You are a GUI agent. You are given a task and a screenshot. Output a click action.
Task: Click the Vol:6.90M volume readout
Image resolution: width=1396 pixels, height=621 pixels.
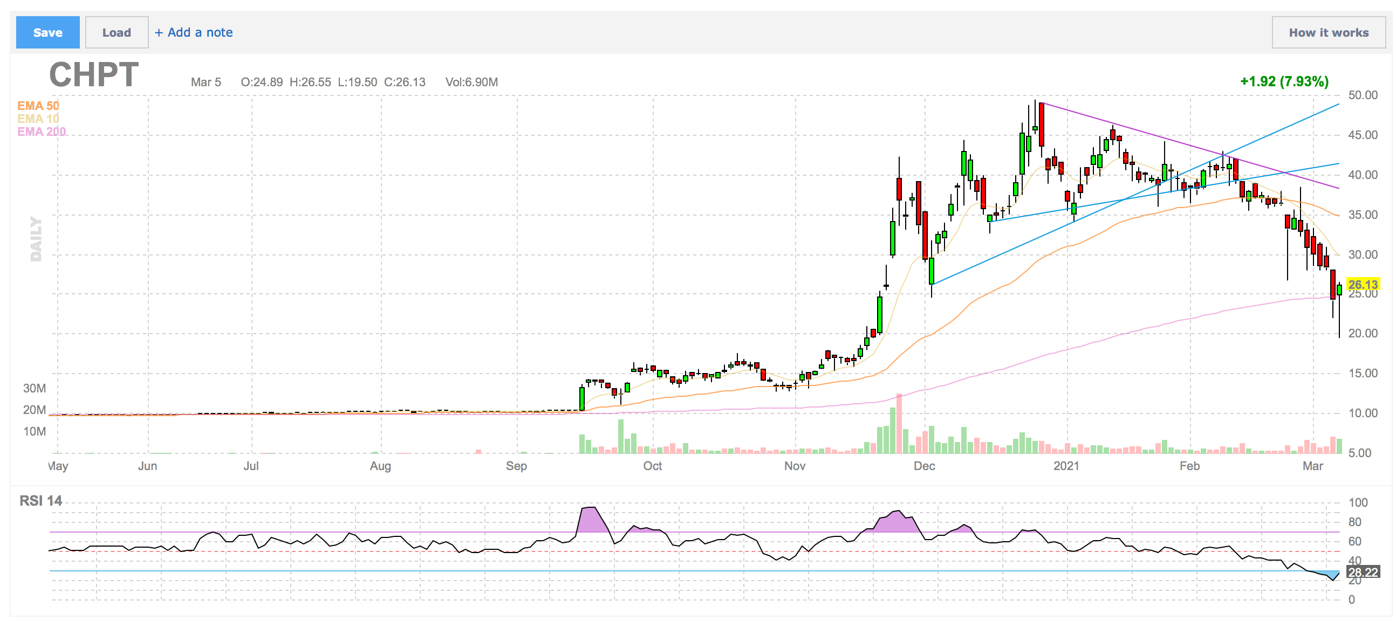(x=471, y=82)
